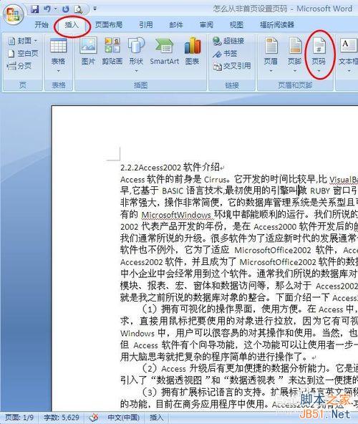Click page count 页面: 1/9 in status bar
This screenshot has height=424, width=358.
[19, 418]
